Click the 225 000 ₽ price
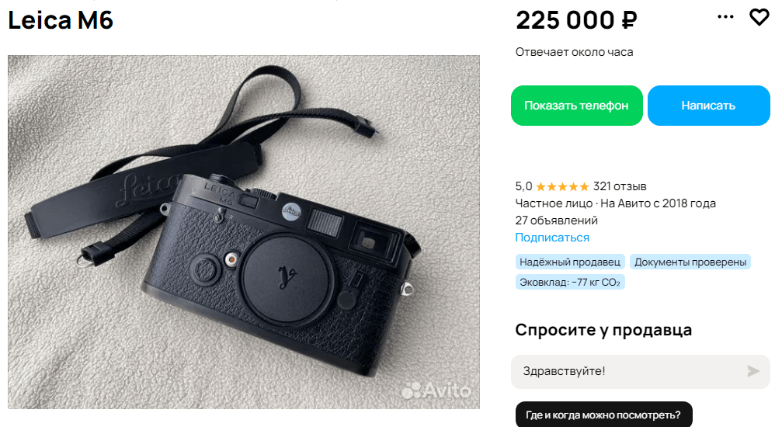The image size is (782, 427). point(576,20)
